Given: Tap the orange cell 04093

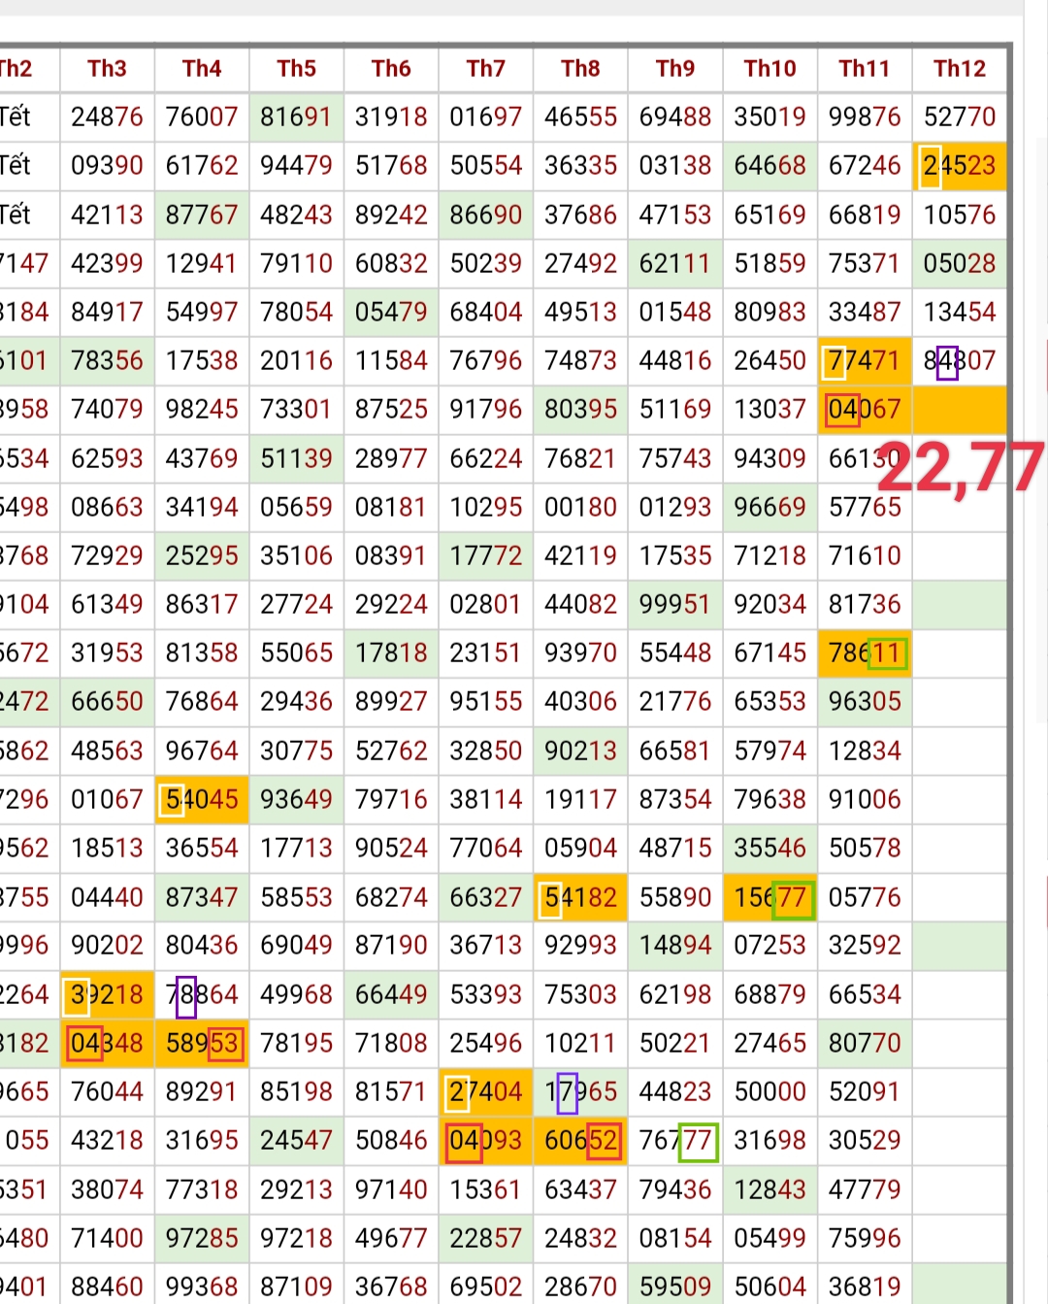Looking at the screenshot, I should click(x=486, y=1140).
